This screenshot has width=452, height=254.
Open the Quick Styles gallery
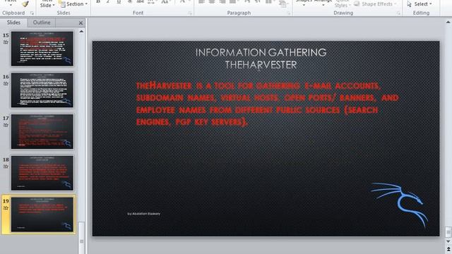342,4
